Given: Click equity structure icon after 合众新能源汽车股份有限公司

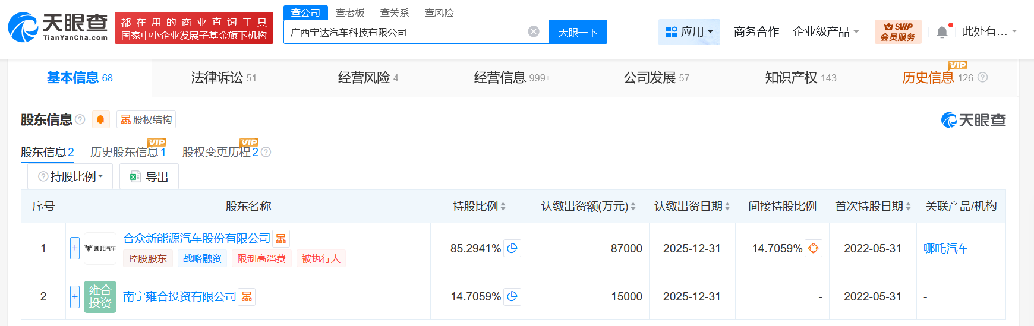Looking at the screenshot, I should coord(281,239).
